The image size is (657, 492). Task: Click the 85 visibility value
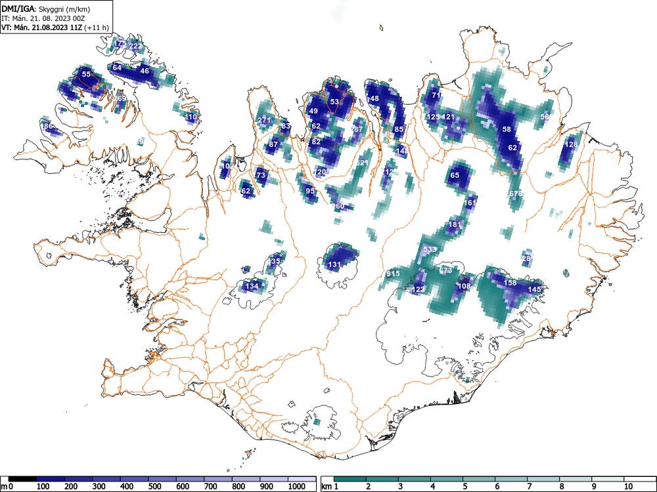click(399, 129)
